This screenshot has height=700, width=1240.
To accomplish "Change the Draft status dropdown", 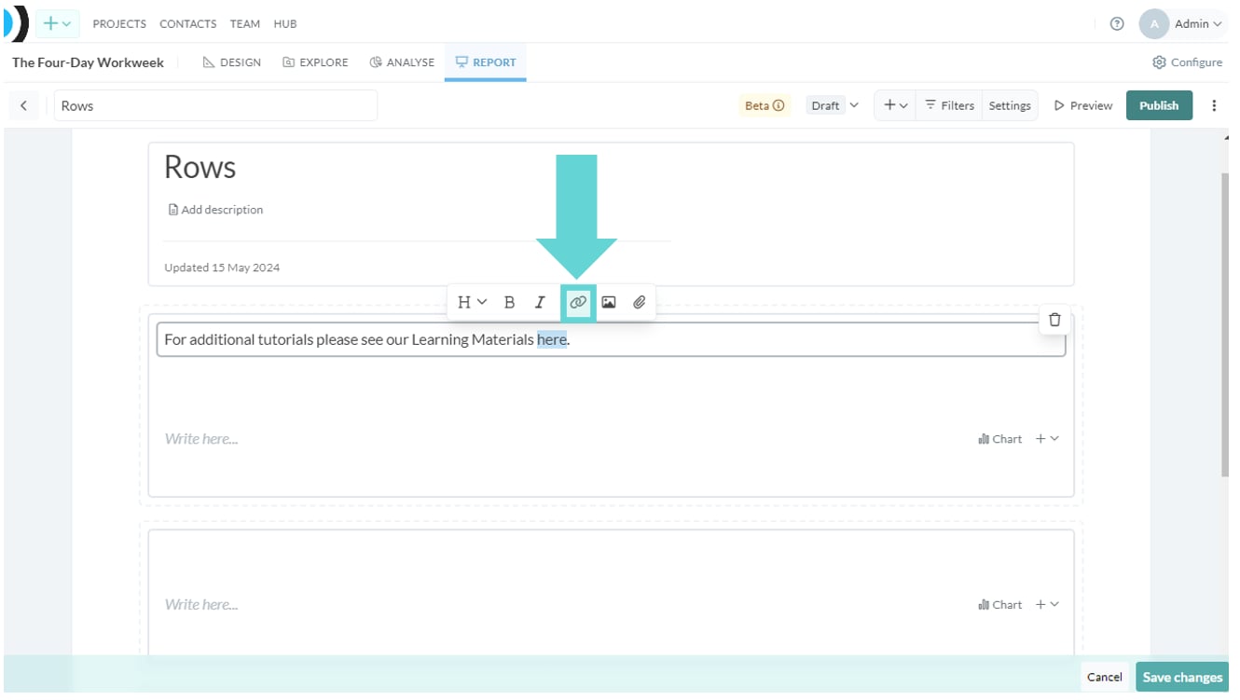I will click(x=834, y=105).
